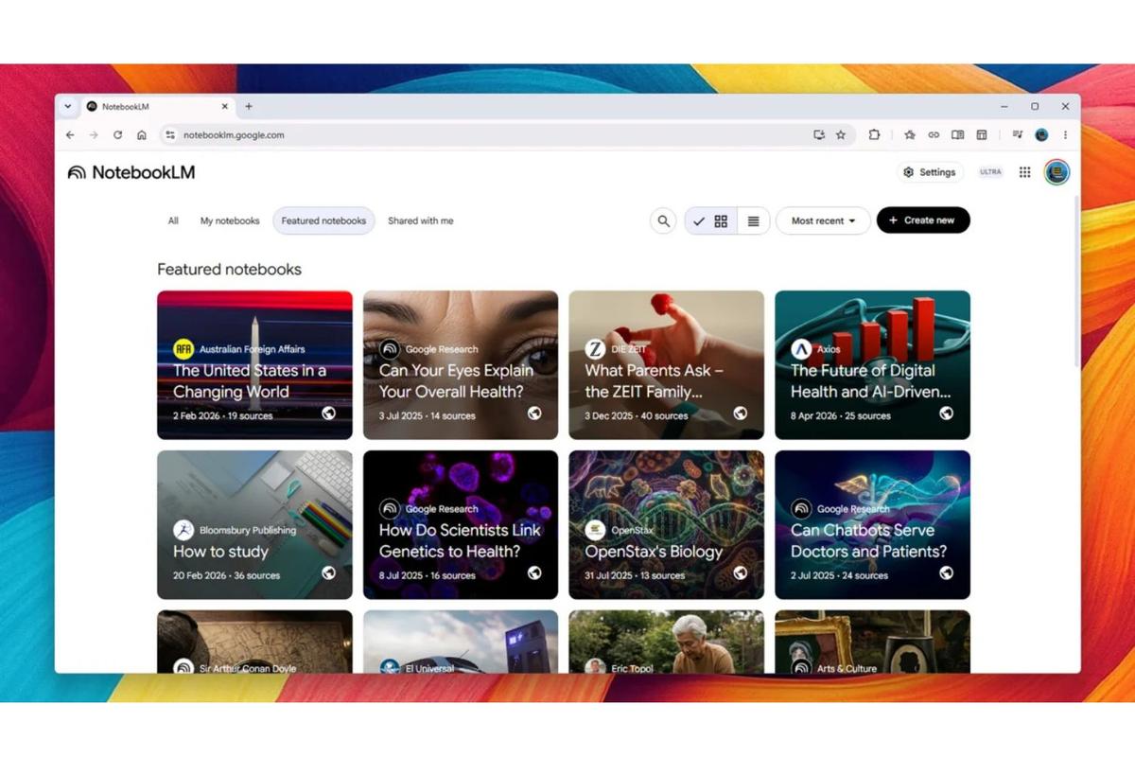Screen dimensions: 1135x757
Task: Click the install app icon in address bar
Action: coord(819,135)
